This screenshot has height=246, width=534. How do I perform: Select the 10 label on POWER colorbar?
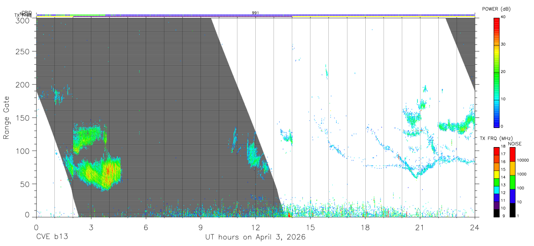click(504, 99)
